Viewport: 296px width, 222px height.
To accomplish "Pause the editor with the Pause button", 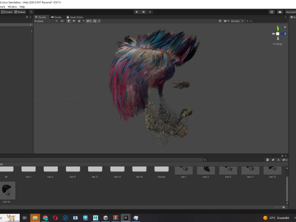I will (144, 12).
